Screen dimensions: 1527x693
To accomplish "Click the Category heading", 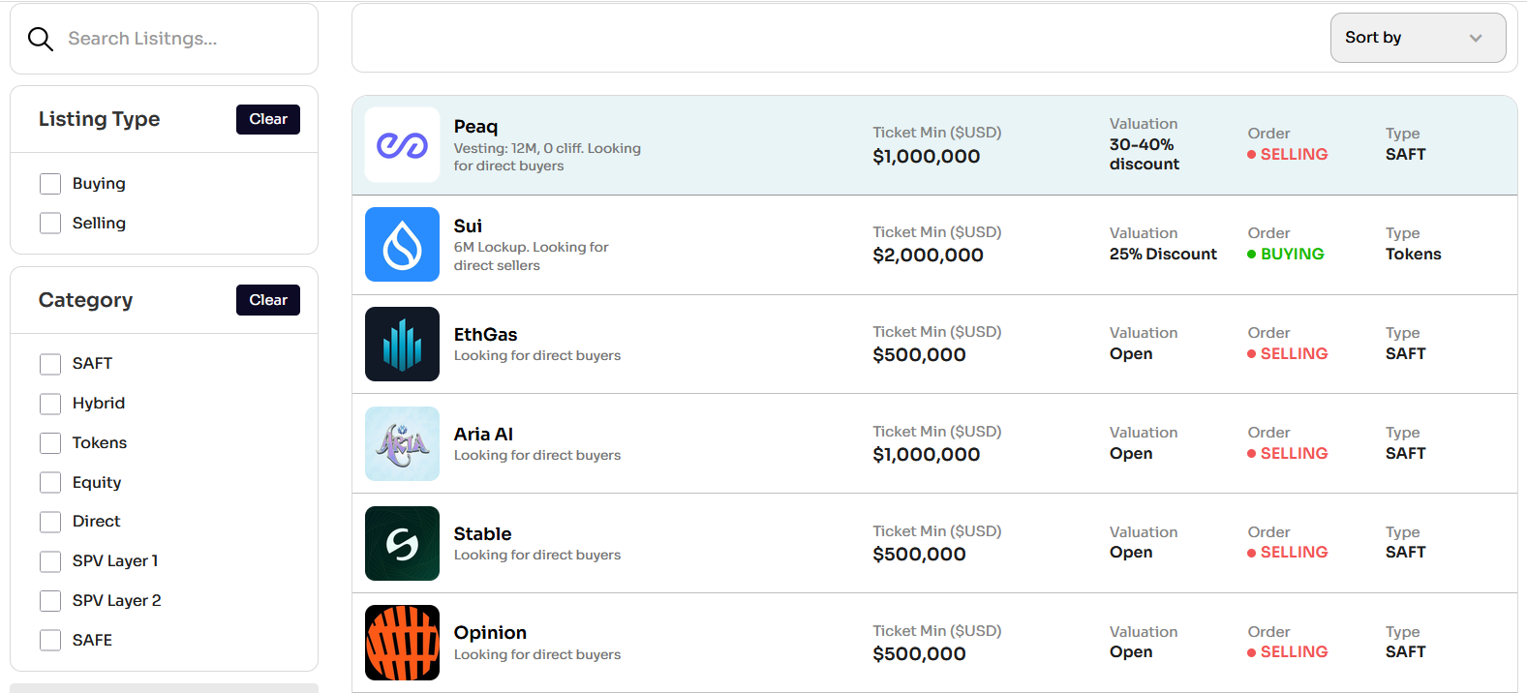I will point(85,300).
